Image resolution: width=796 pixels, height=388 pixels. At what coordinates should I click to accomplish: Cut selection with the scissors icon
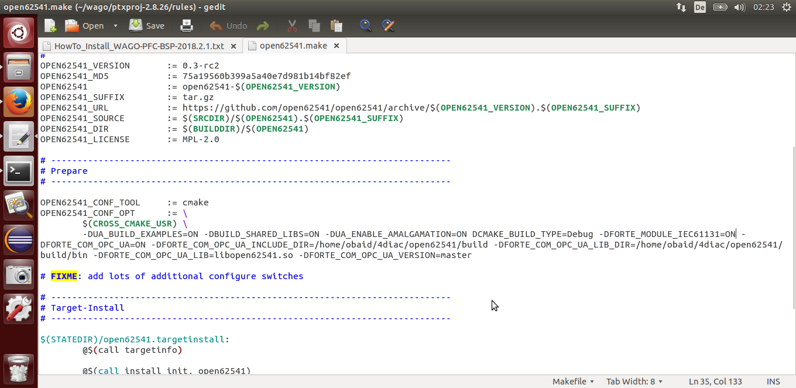tap(292, 26)
